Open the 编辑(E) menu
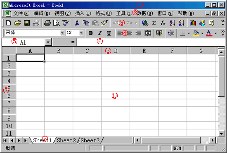227x153 pixels. [x=42, y=14]
